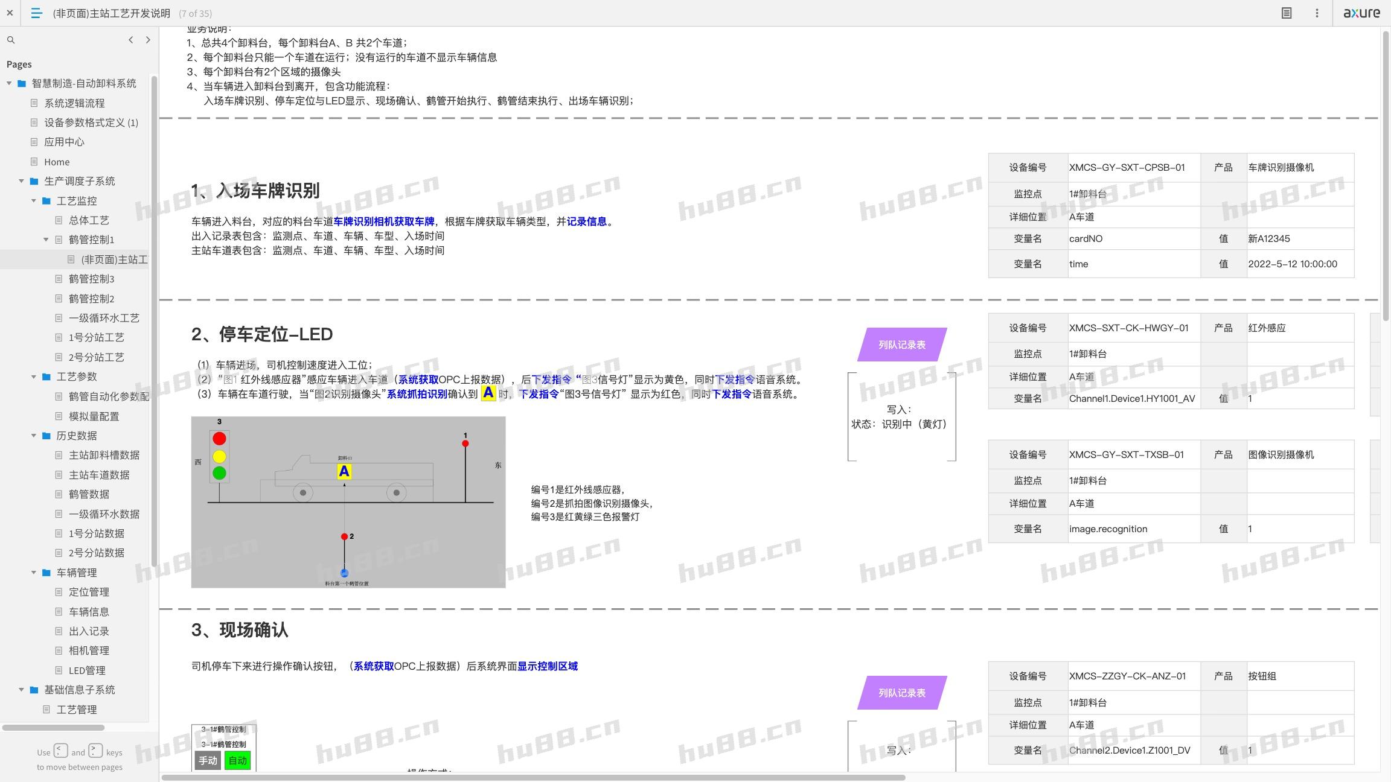Collapse the 鹤管控制1 tree node
1391x782 pixels.
[x=46, y=240]
